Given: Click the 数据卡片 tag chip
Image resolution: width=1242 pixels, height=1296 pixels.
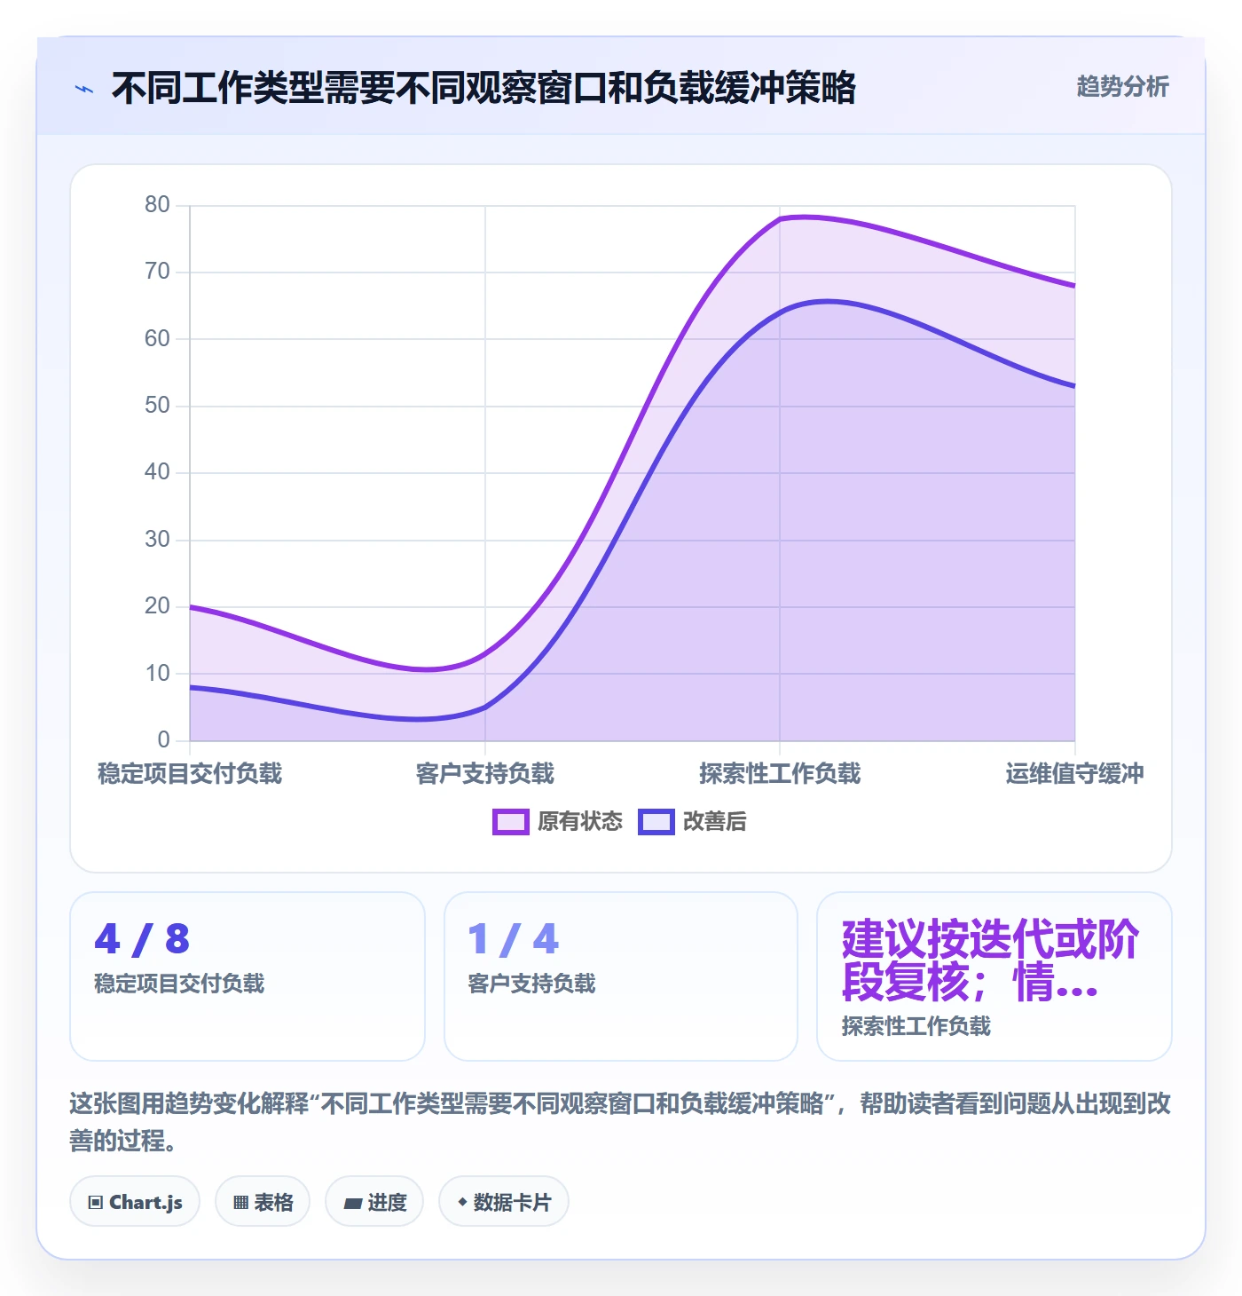Looking at the screenshot, I should (x=504, y=1202).
